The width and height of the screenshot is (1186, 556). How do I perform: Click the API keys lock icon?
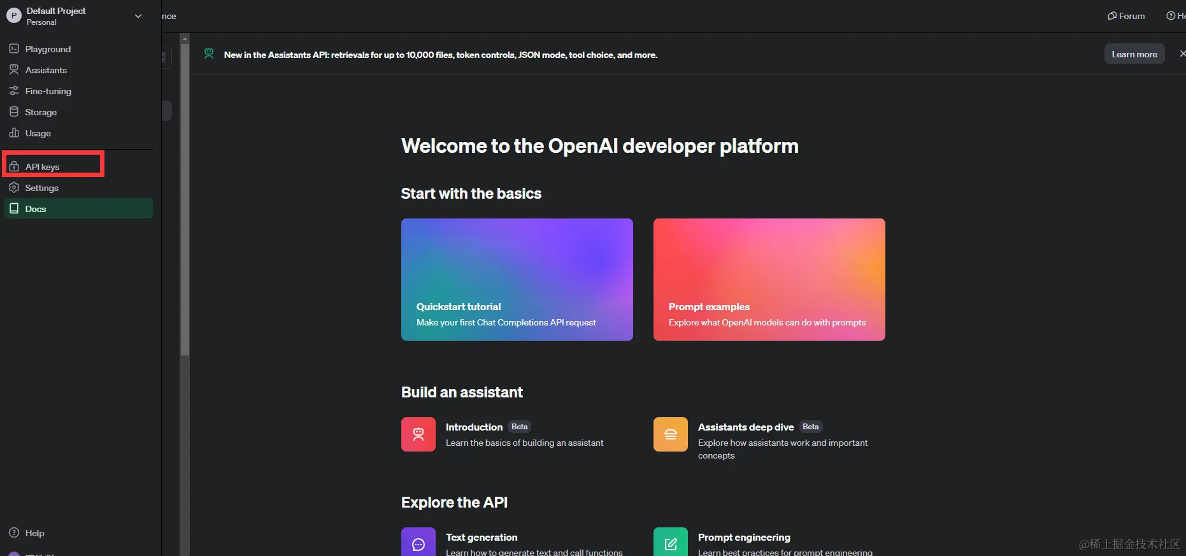click(14, 166)
